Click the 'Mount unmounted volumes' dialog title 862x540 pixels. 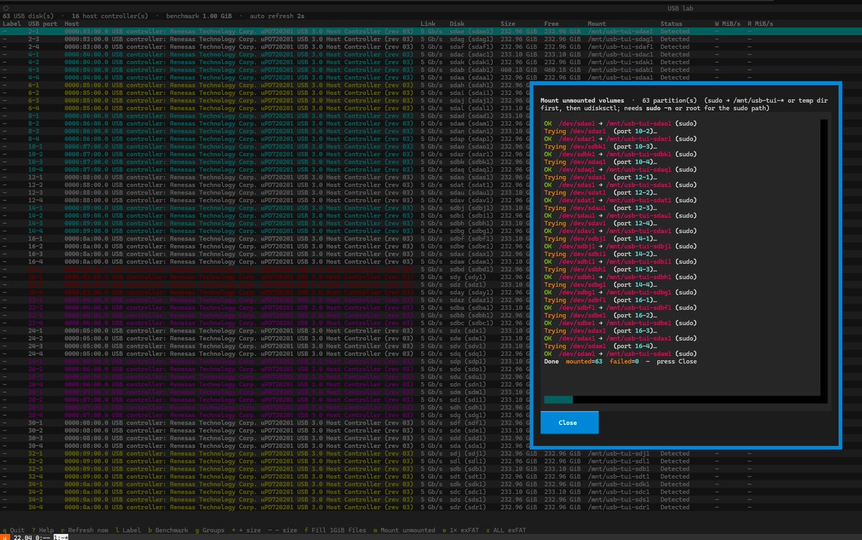tap(582, 101)
